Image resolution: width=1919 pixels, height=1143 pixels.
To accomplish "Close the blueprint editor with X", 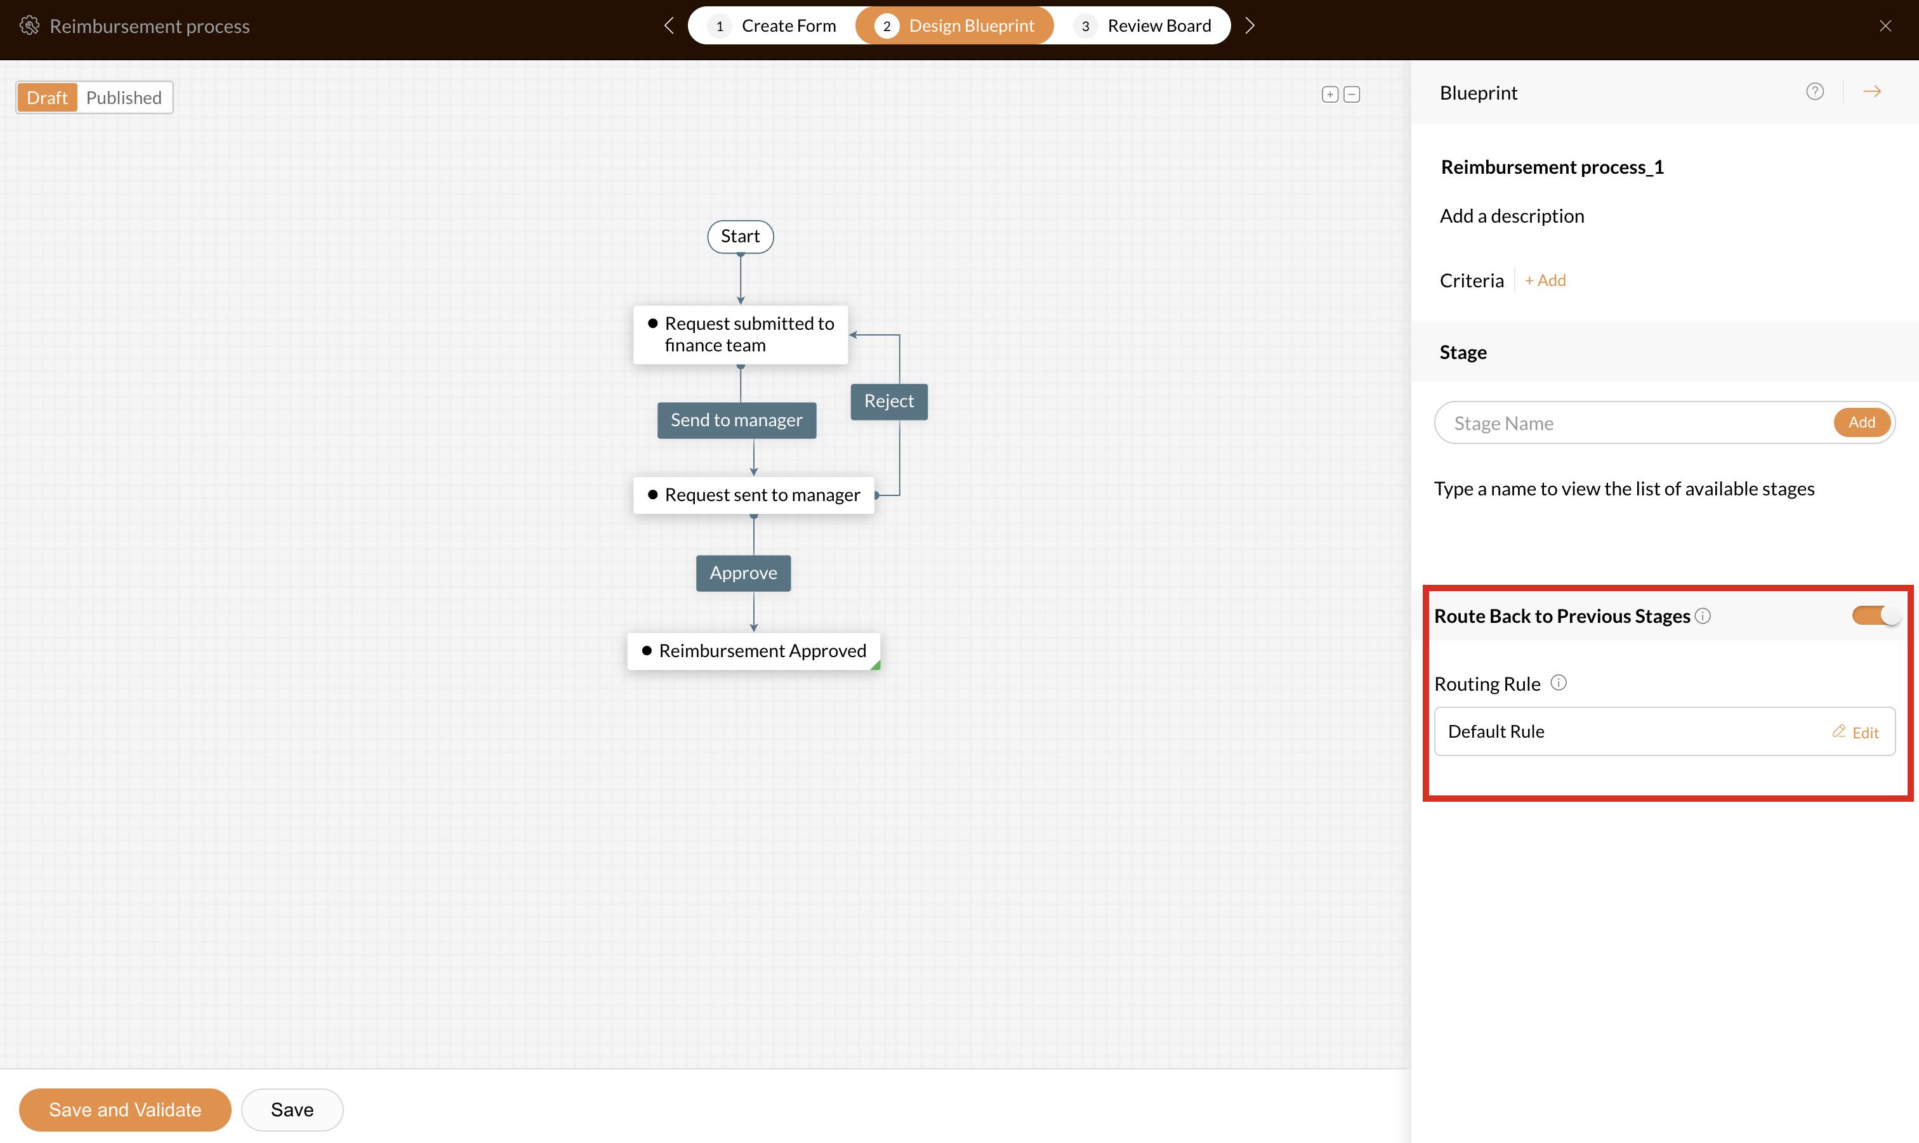I will pyautogui.click(x=1885, y=26).
